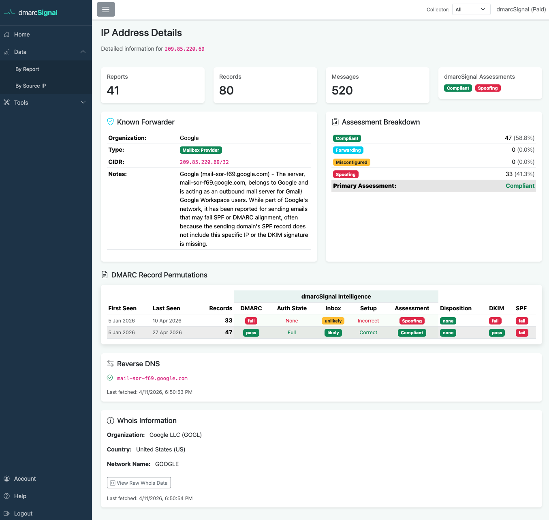
Task: Click the DKIM pass badge
Action: (497, 333)
